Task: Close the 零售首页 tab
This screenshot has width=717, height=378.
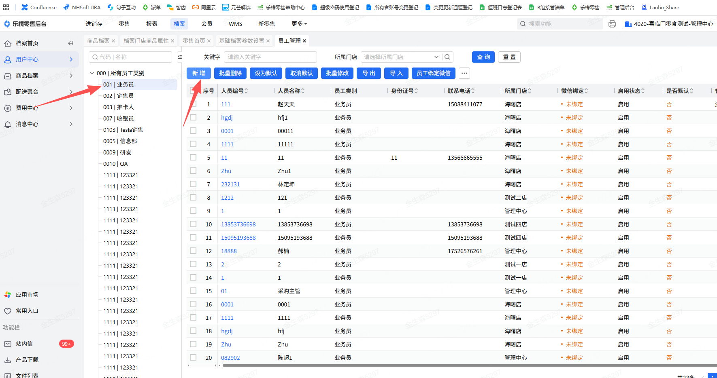Action: [209, 41]
